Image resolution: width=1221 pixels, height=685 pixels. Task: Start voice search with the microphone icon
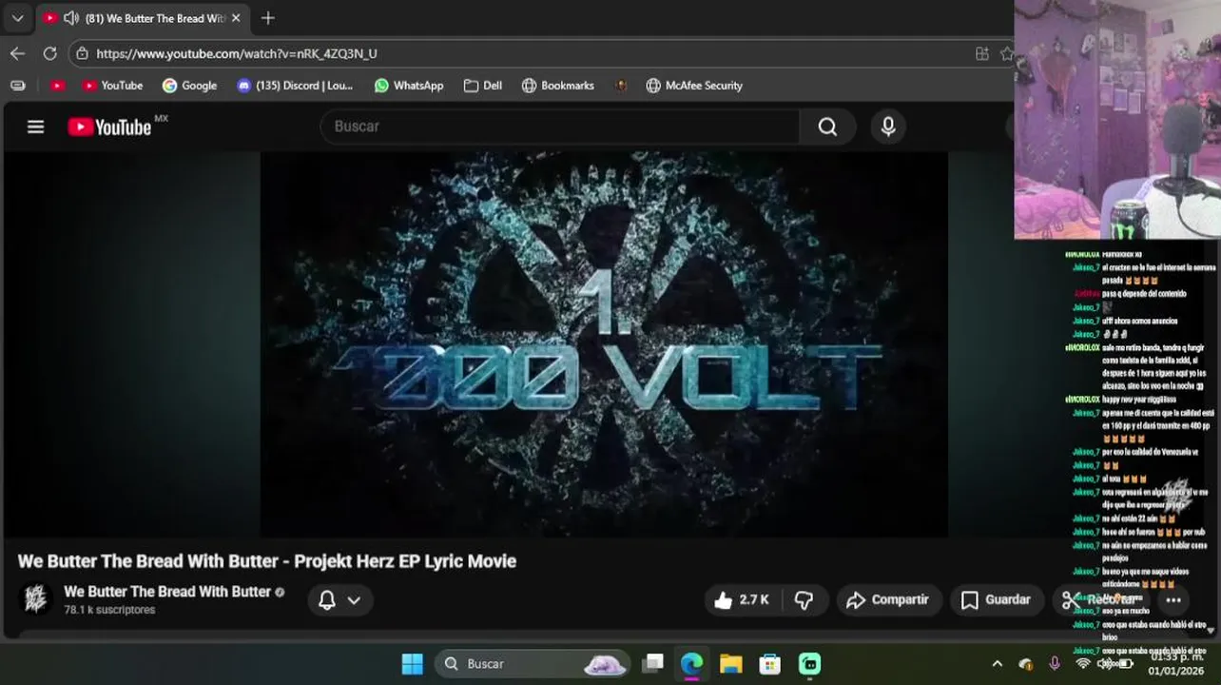point(888,127)
